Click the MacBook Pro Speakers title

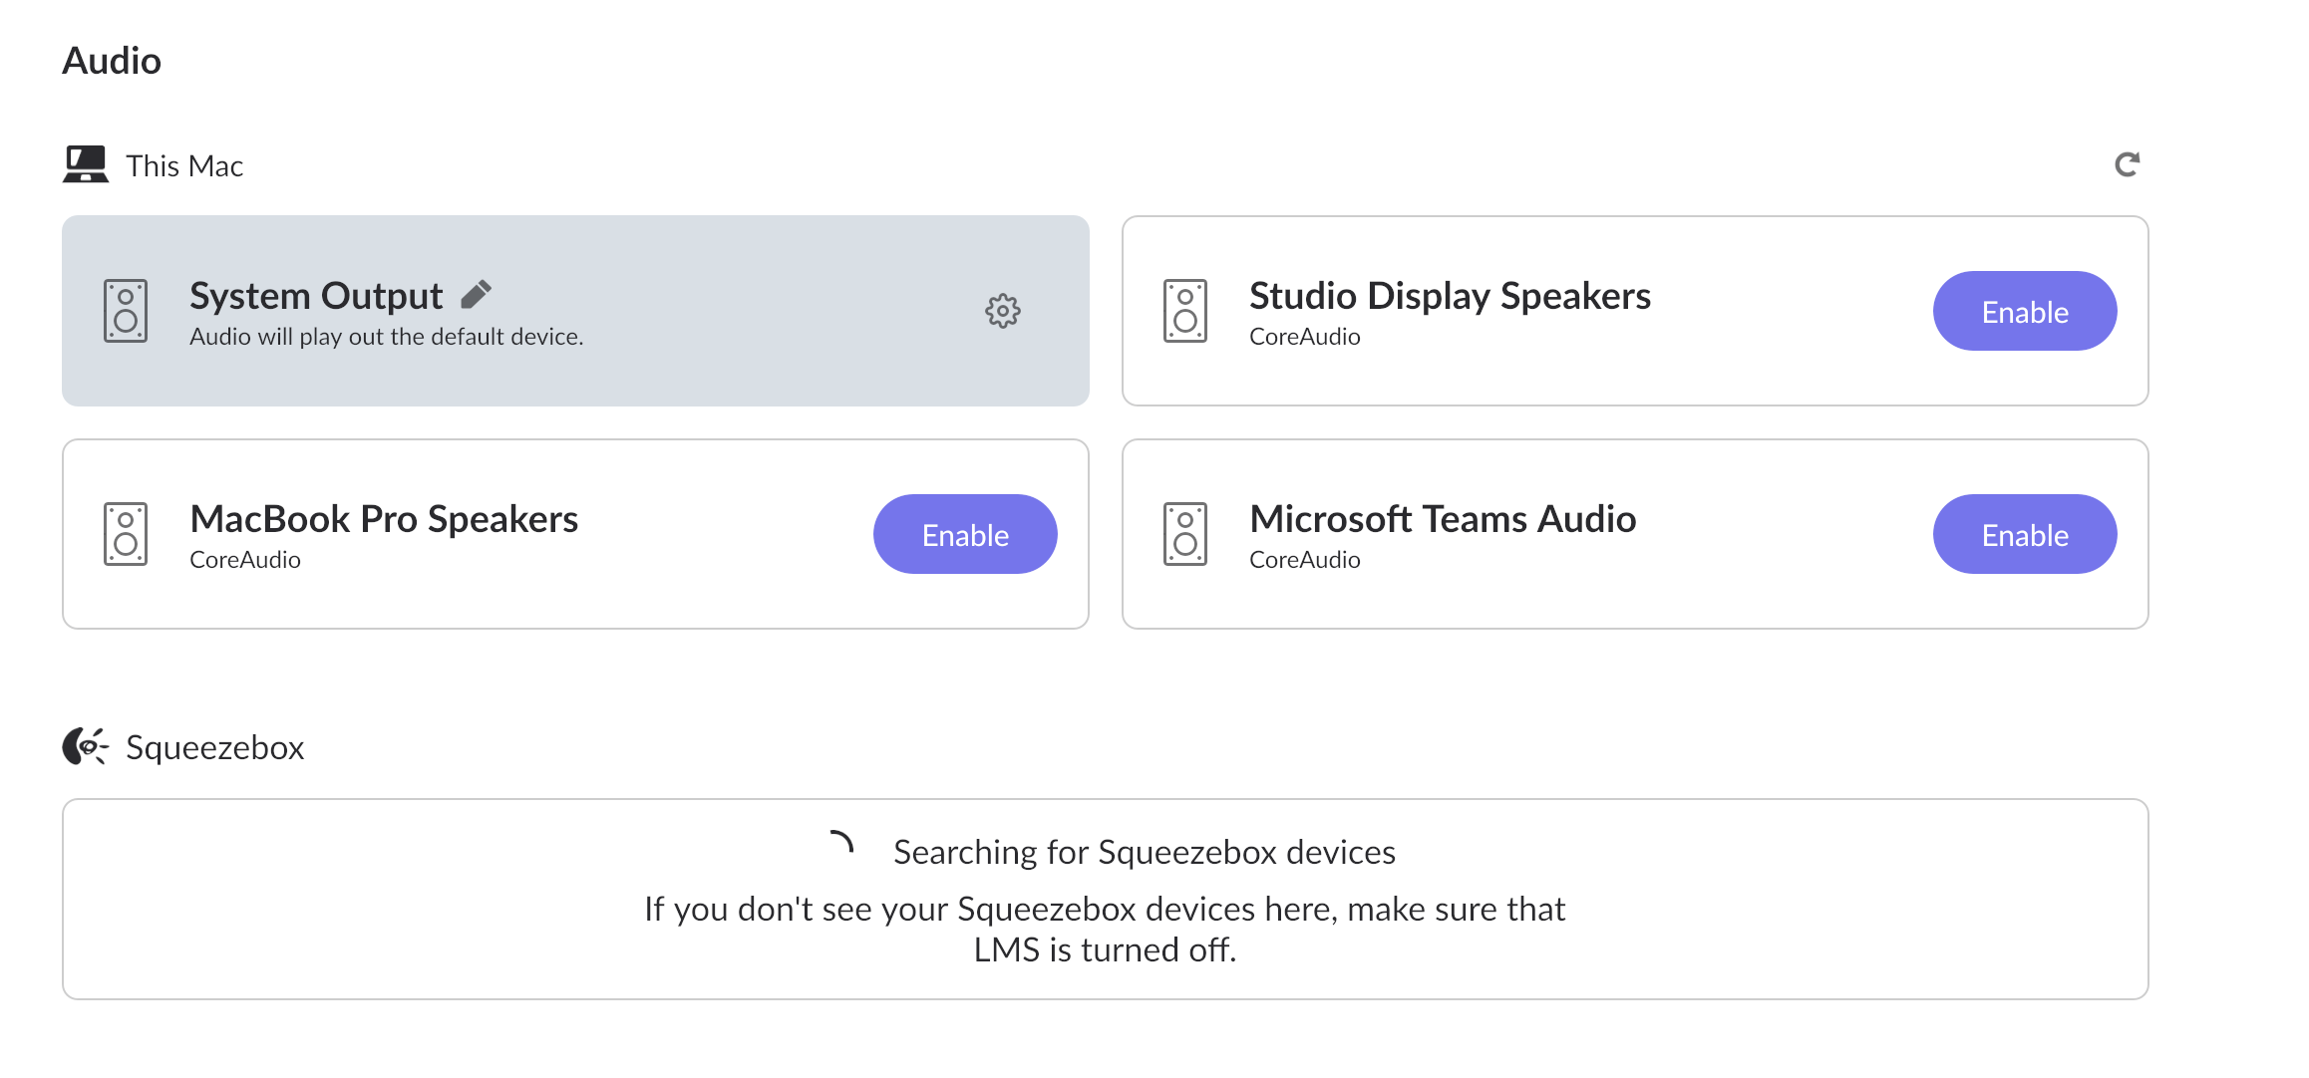click(384, 519)
